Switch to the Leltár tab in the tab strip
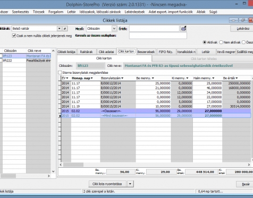 coord(206,52)
